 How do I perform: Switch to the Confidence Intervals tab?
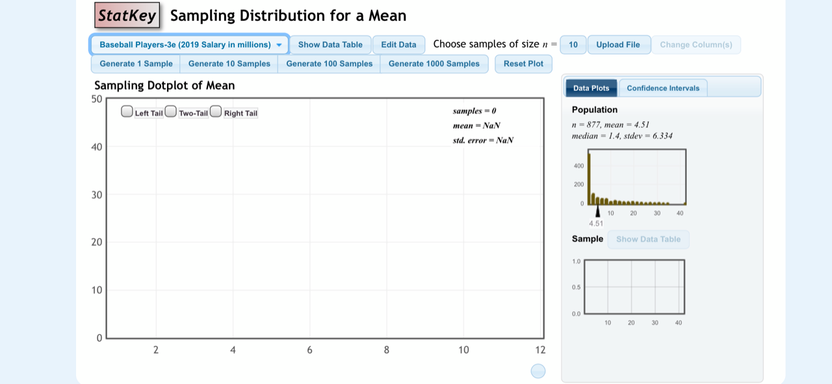(663, 88)
